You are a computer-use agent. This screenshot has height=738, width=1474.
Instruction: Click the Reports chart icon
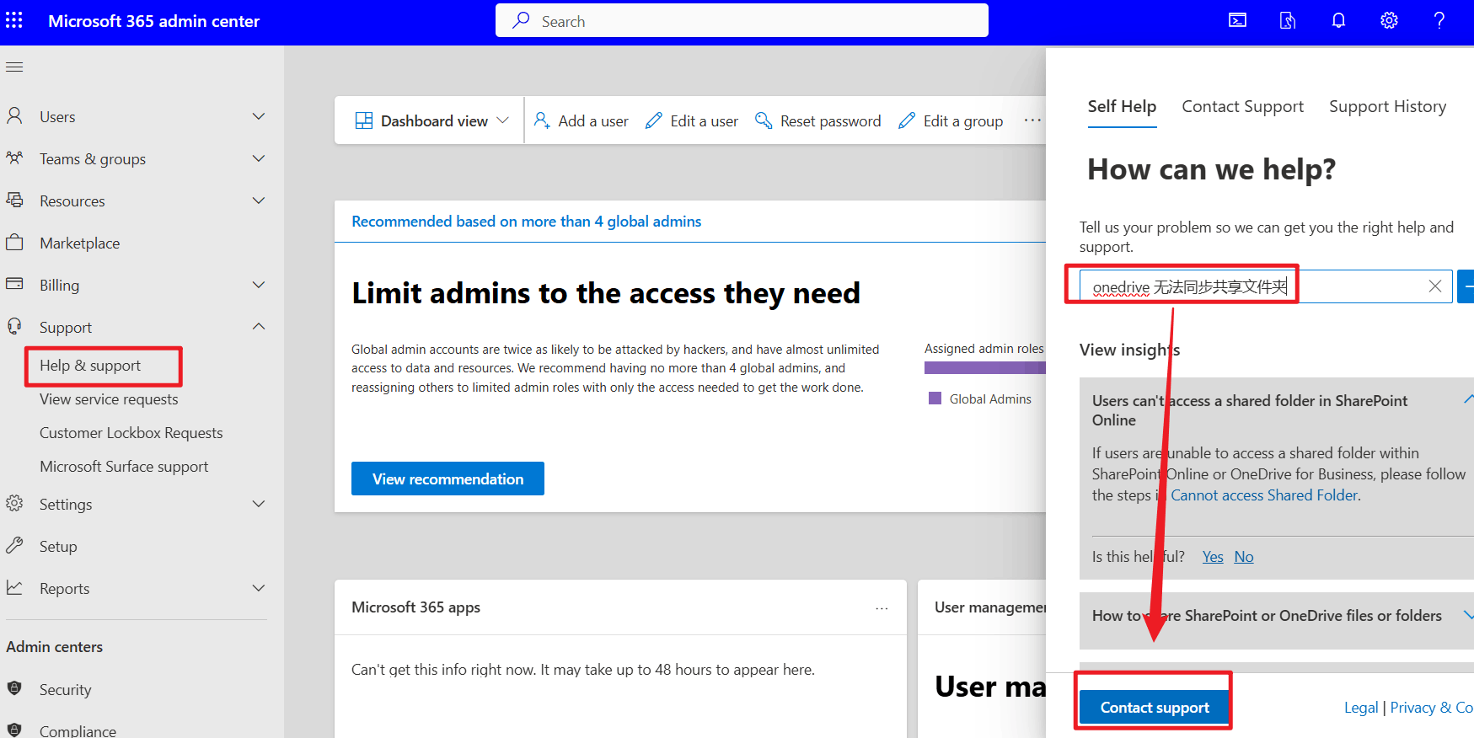click(x=14, y=588)
